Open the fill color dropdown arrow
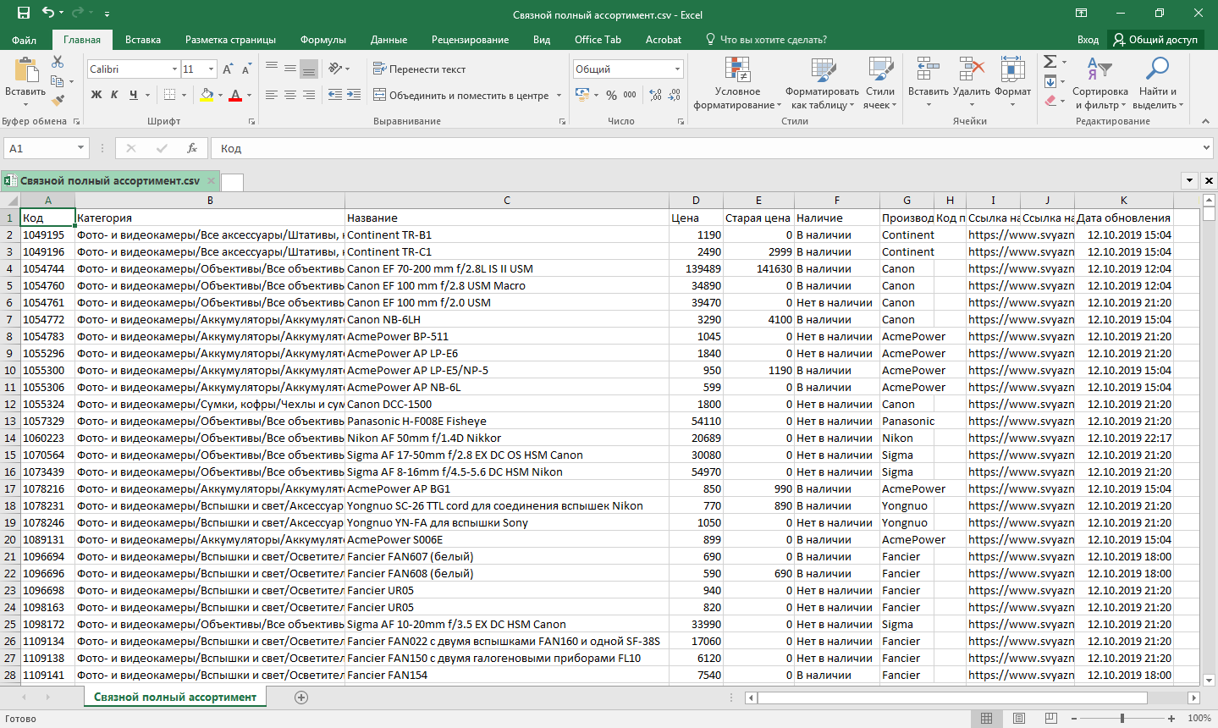The image size is (1218, 728). (220, 95)
